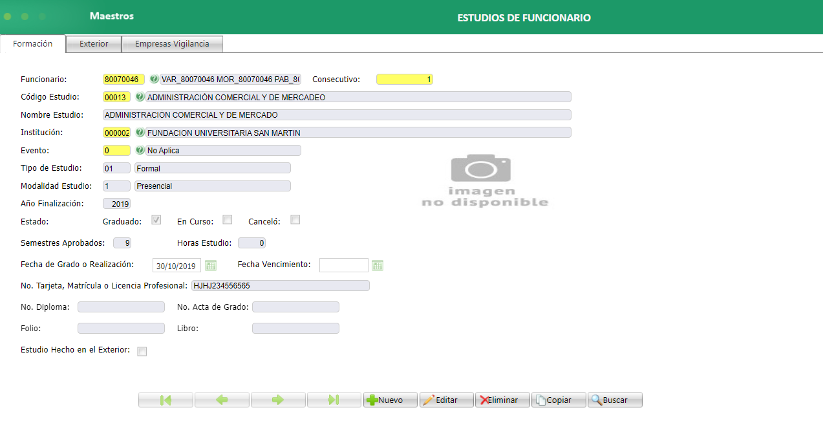Open the Código Estudio lookup icon
The width and height of the screenshot is (823, 423).
click(x=140, y=97)
